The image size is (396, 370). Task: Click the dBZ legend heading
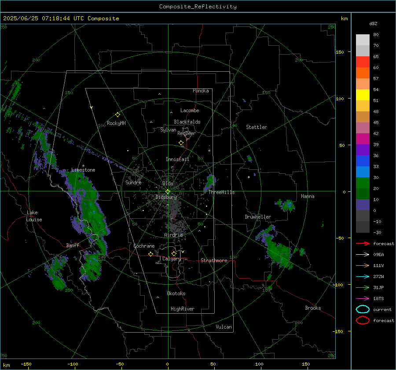tap(373, 23)
